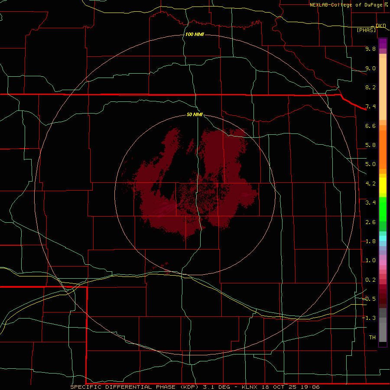Screen dimensions: 390x390
Task: Pick the pink color bar segment
Action: pyautogui.click(x=383, y=263)
